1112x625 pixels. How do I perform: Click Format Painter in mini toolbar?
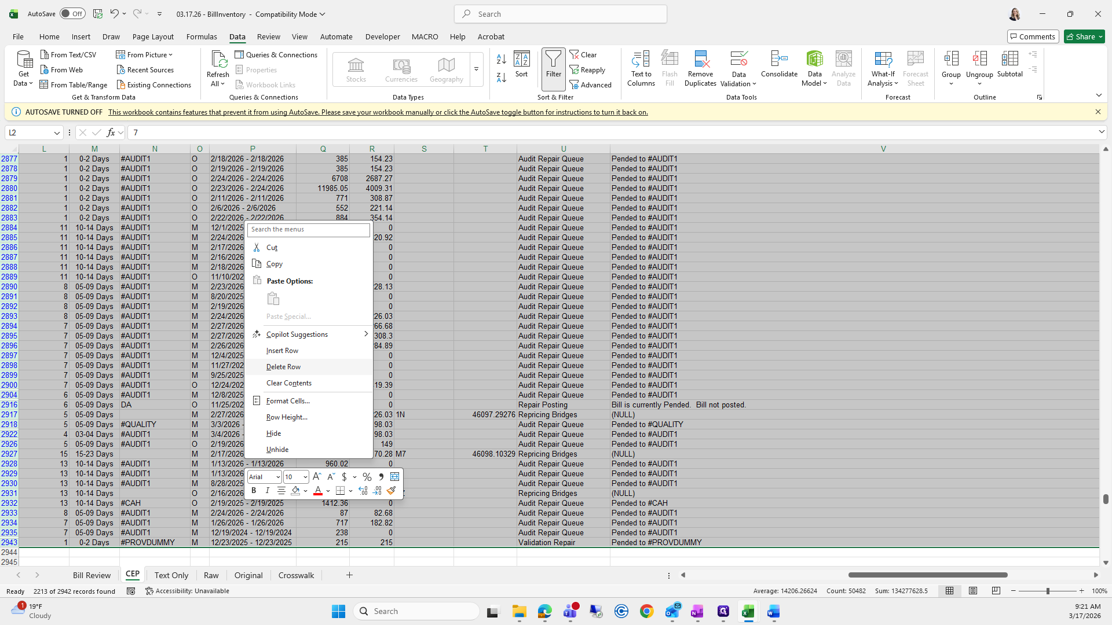[x=392, y=491]
